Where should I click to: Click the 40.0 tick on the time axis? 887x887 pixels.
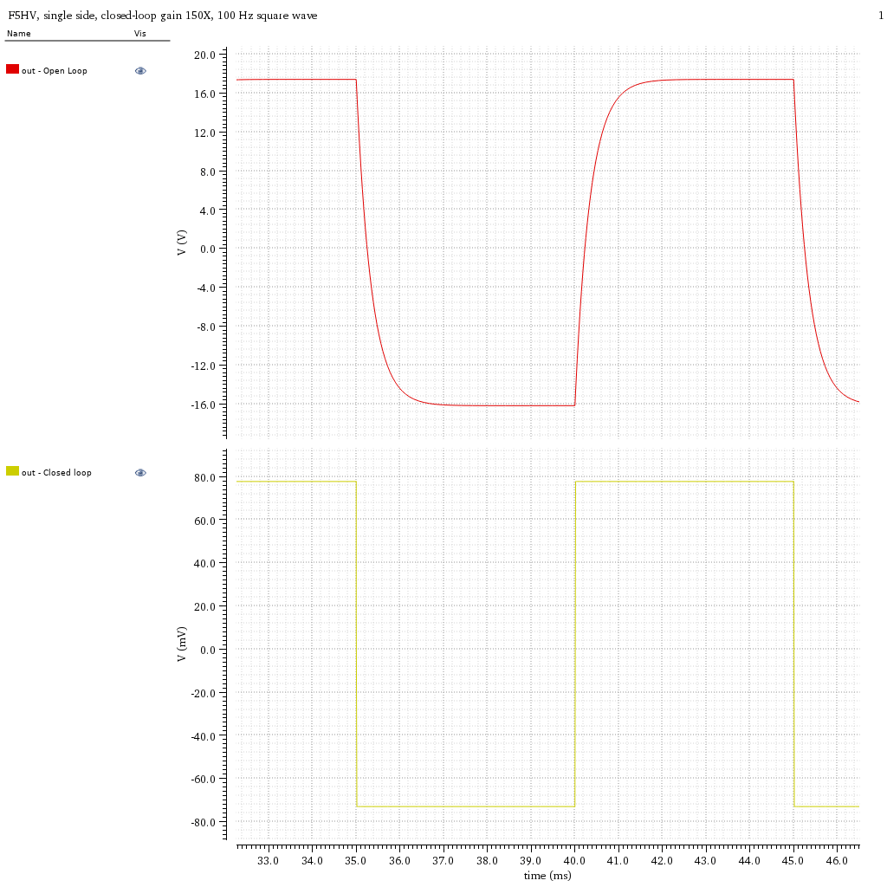coord(574,860)
